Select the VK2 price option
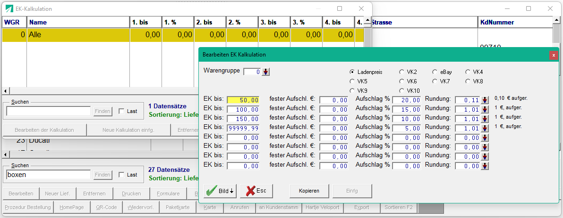This screenshot has height=218, width=563. coord(402,72)
